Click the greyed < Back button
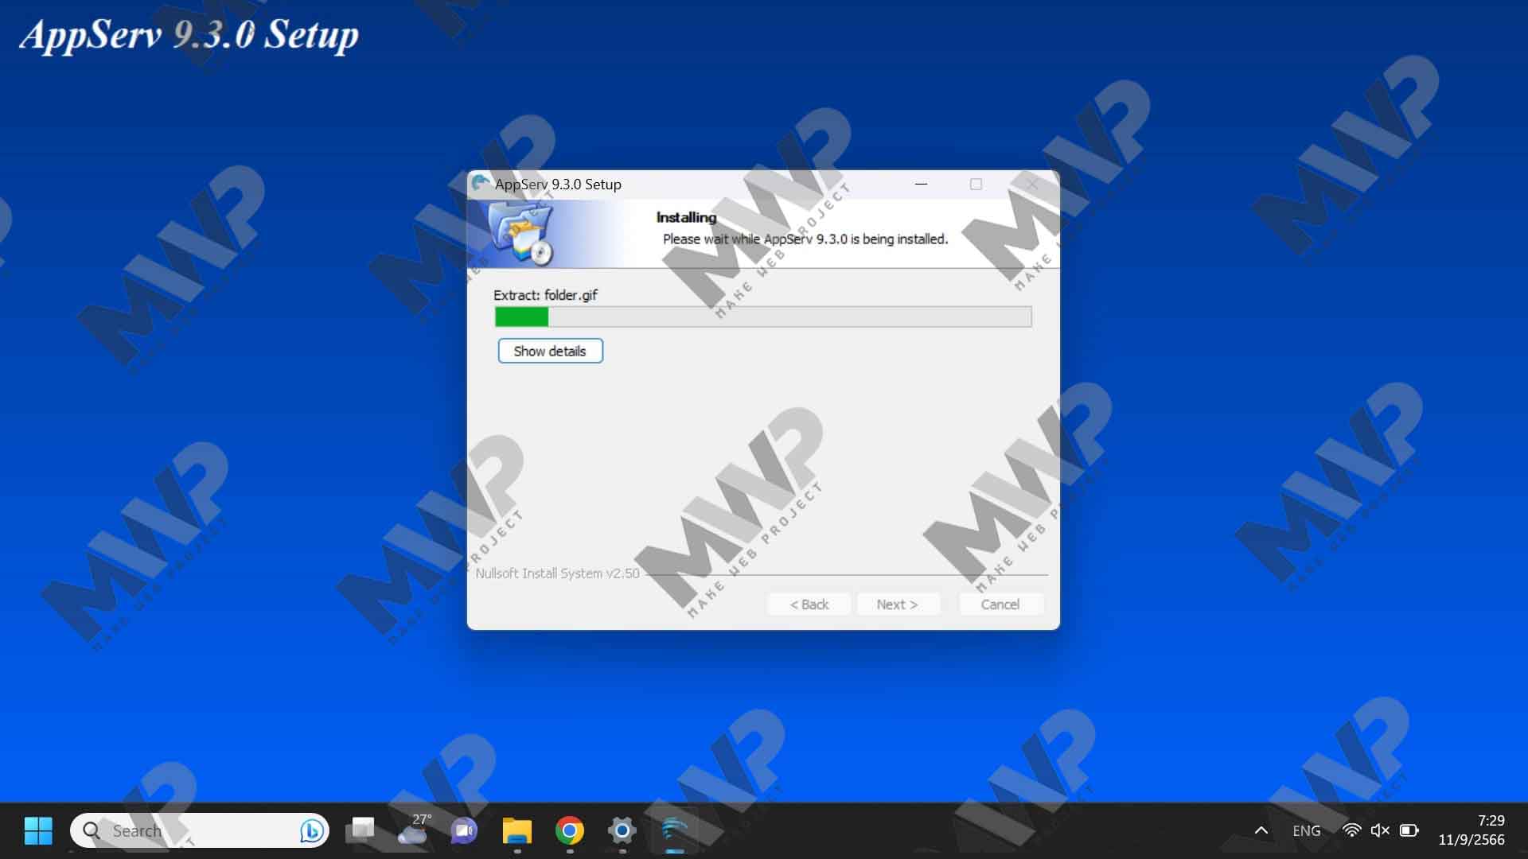Viewport: 1528px width, 859px height. 809,604
